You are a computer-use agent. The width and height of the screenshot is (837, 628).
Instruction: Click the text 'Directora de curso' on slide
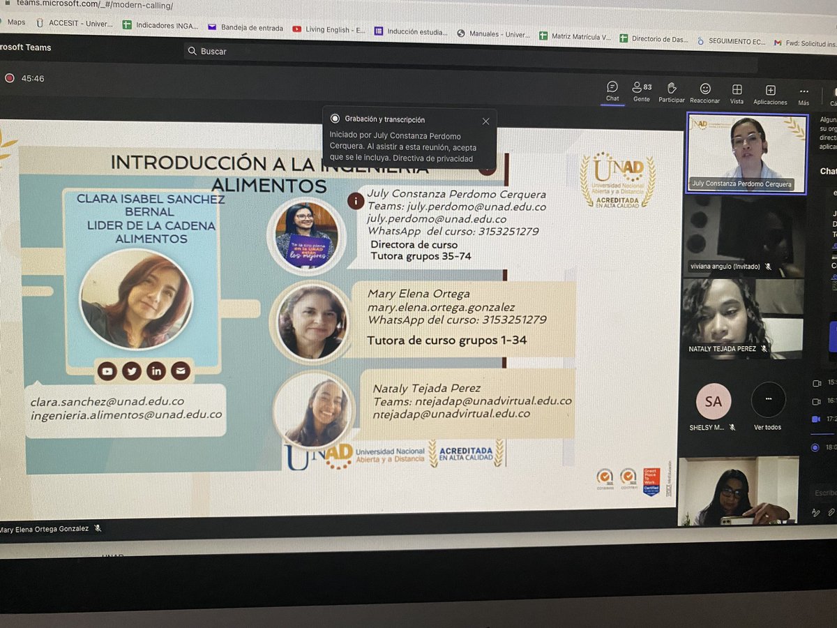pos(414,244)
